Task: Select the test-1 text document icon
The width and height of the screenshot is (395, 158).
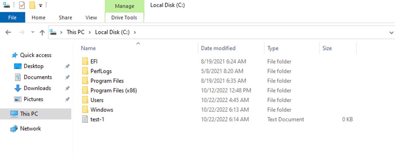Action: tap(85, 119)
